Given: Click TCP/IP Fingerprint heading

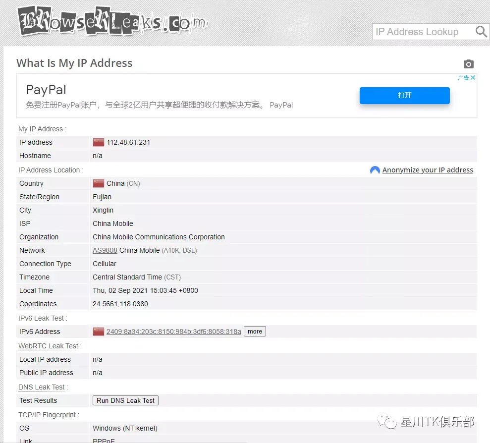Looking at the screenshot, I should click(49, 415).
